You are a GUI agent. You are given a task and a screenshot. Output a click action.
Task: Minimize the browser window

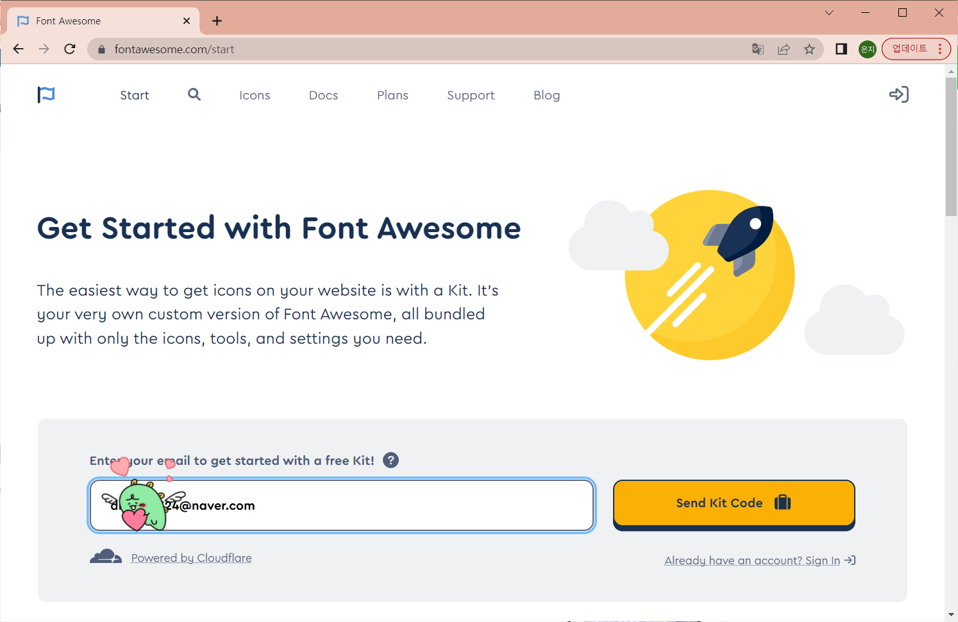pyautogui.click(x=866, y=13)
